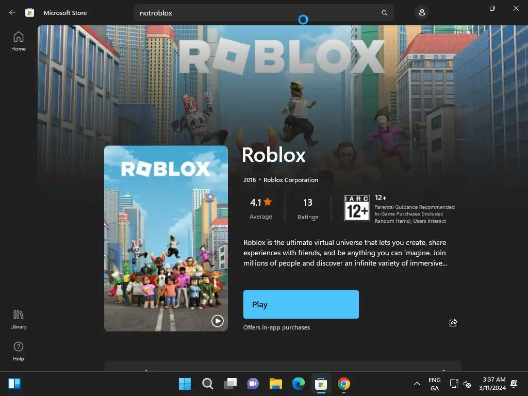Open Task View on the taskbar
528x396 pixels.
[x=230, y=384]
